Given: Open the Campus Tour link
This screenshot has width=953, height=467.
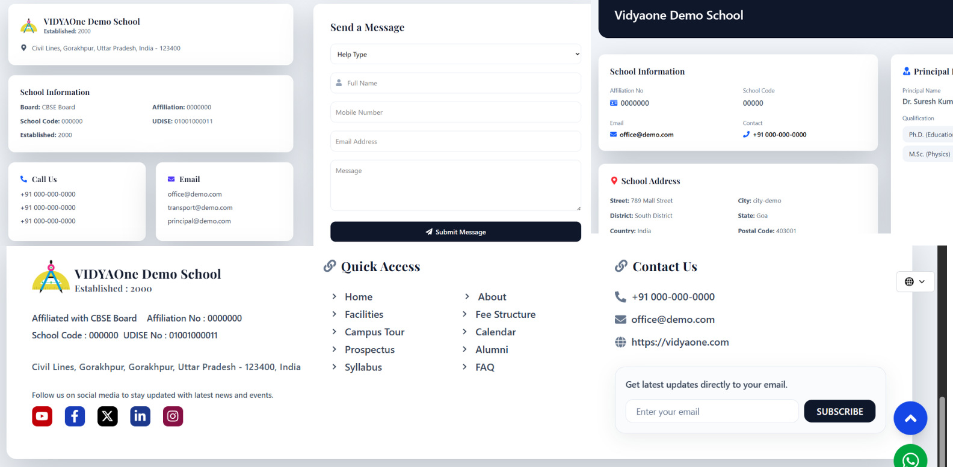Looking at the screenshot, I should pos(374,332).
